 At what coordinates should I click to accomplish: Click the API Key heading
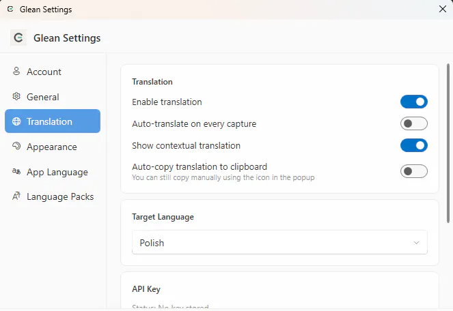(x=146, y=289)
